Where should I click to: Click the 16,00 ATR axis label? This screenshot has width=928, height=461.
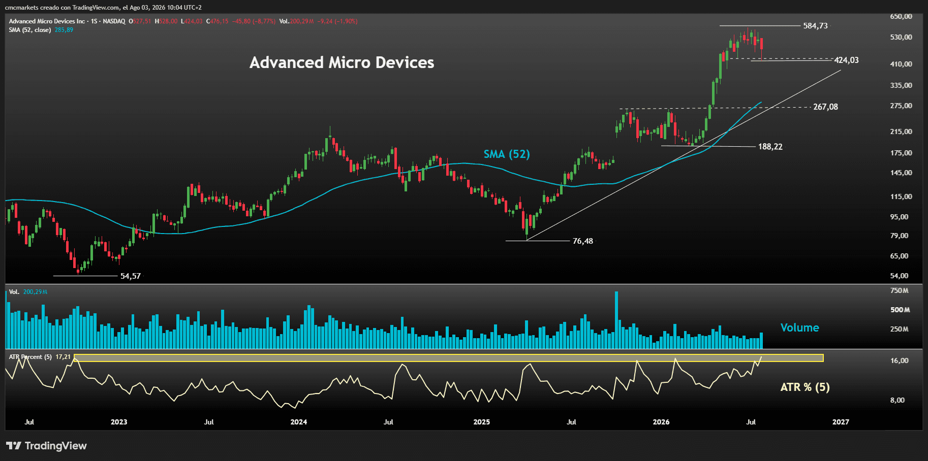pos(900,361)
